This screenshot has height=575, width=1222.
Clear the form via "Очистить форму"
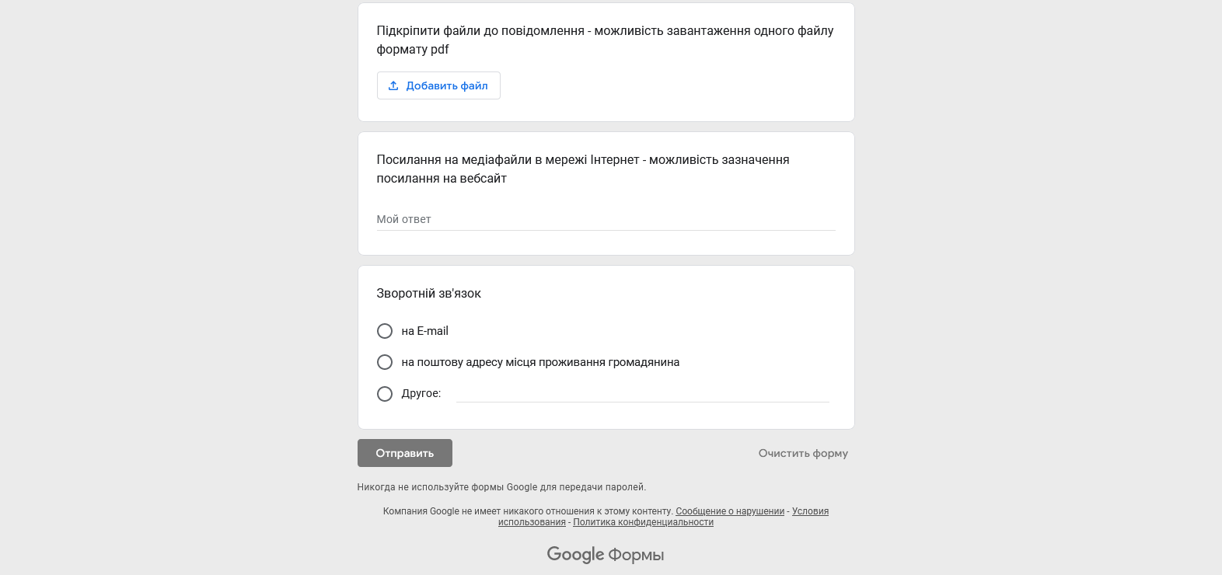point(803,453)
